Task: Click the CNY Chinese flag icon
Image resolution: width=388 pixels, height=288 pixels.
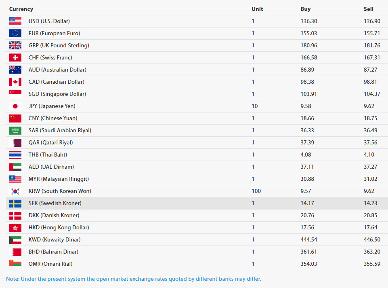Action: tap(15, 118)
